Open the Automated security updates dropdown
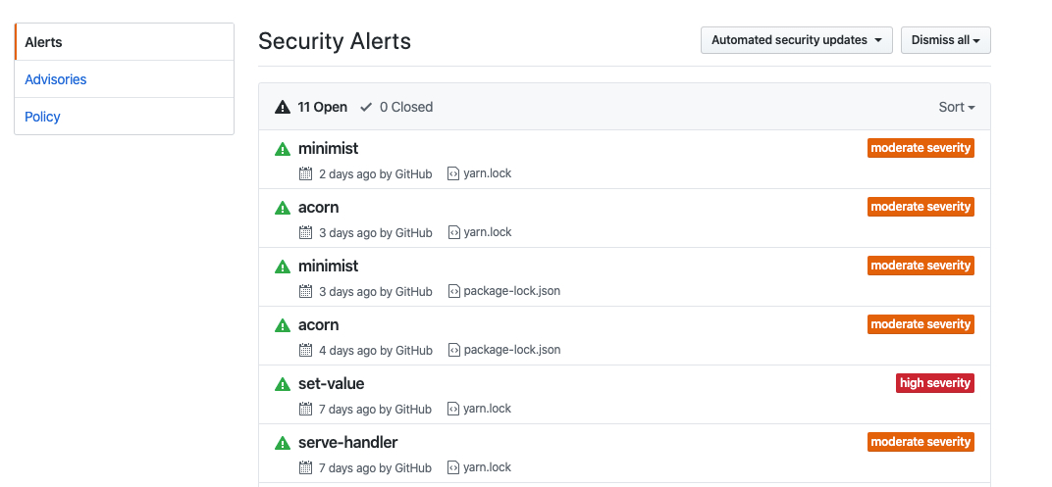Viewport: 1052px width, 487px height. [796, 40]
